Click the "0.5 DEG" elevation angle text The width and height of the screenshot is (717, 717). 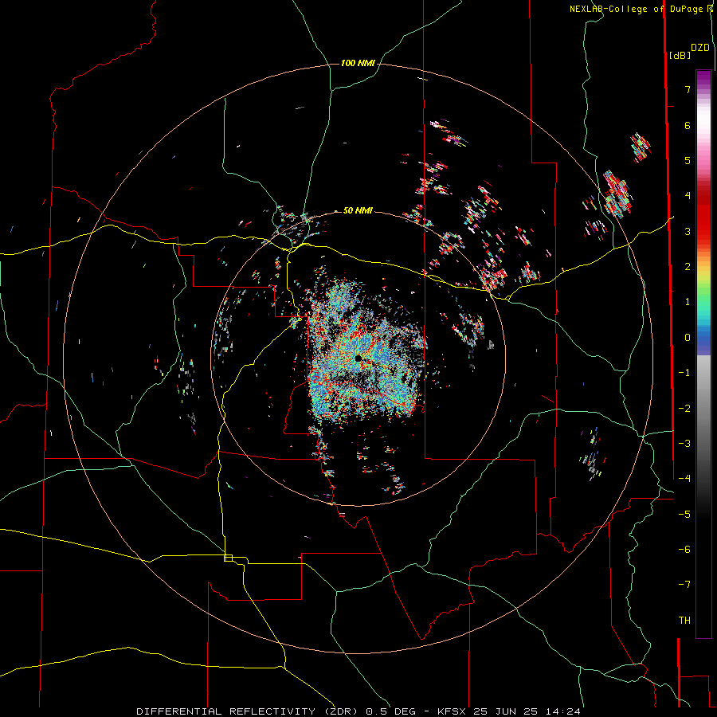(391, 711)
